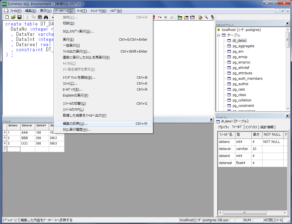Choose 編集の反映(U) menu item

click(x=103, y=124)
